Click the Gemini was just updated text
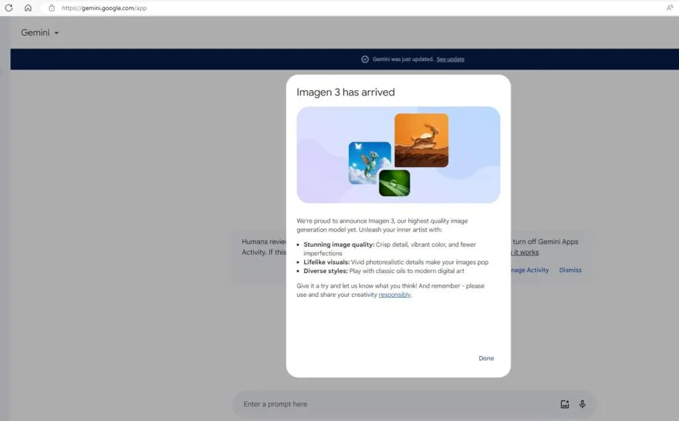 (403, 60)
